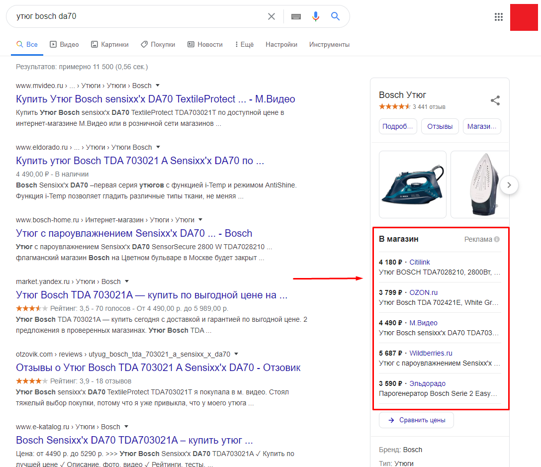The height and width of the screenshot is (467, 541).
Task: Click the Парогенератор Bosch Serie 2 description
Action: point(438,393)
